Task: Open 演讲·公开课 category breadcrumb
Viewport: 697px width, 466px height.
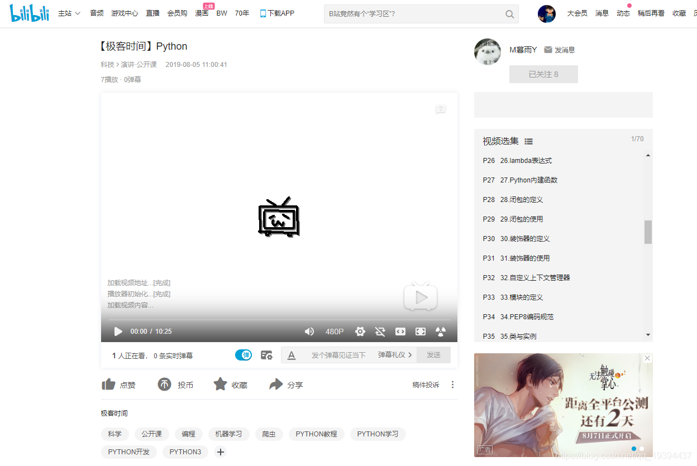Action: point(139,65)
